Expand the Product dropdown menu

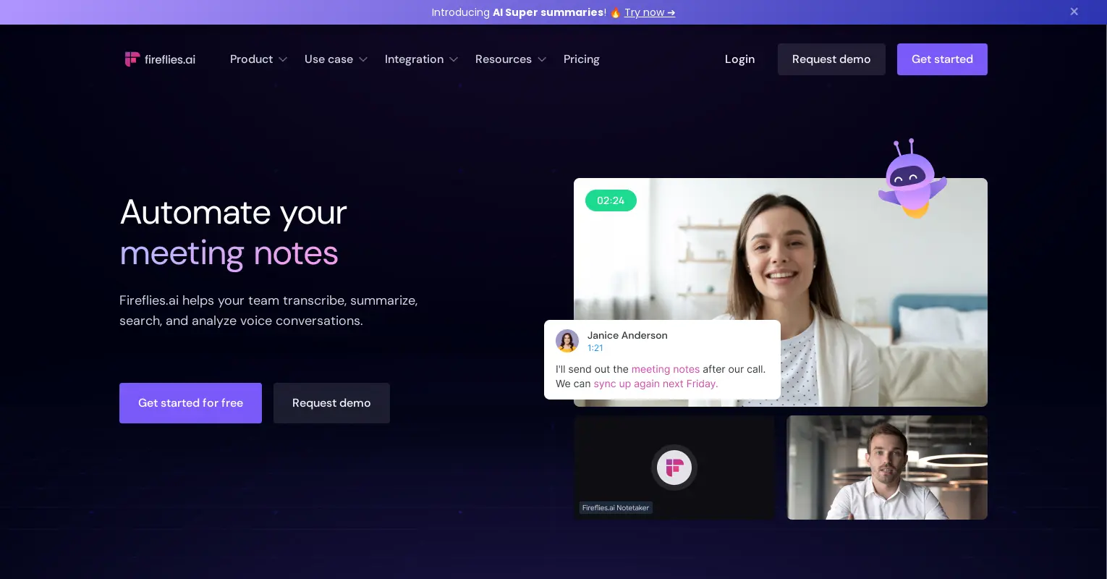pos(258,59)
